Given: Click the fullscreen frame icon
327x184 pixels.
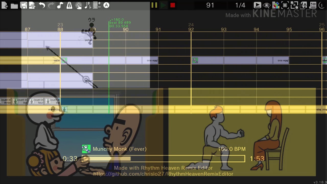Looking at the screenshot, I should point(285,5).
